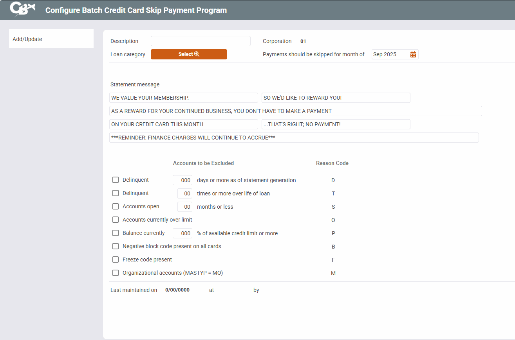
Task: Toggle the Accounts open months checkbox
Action: coord(116,206)
